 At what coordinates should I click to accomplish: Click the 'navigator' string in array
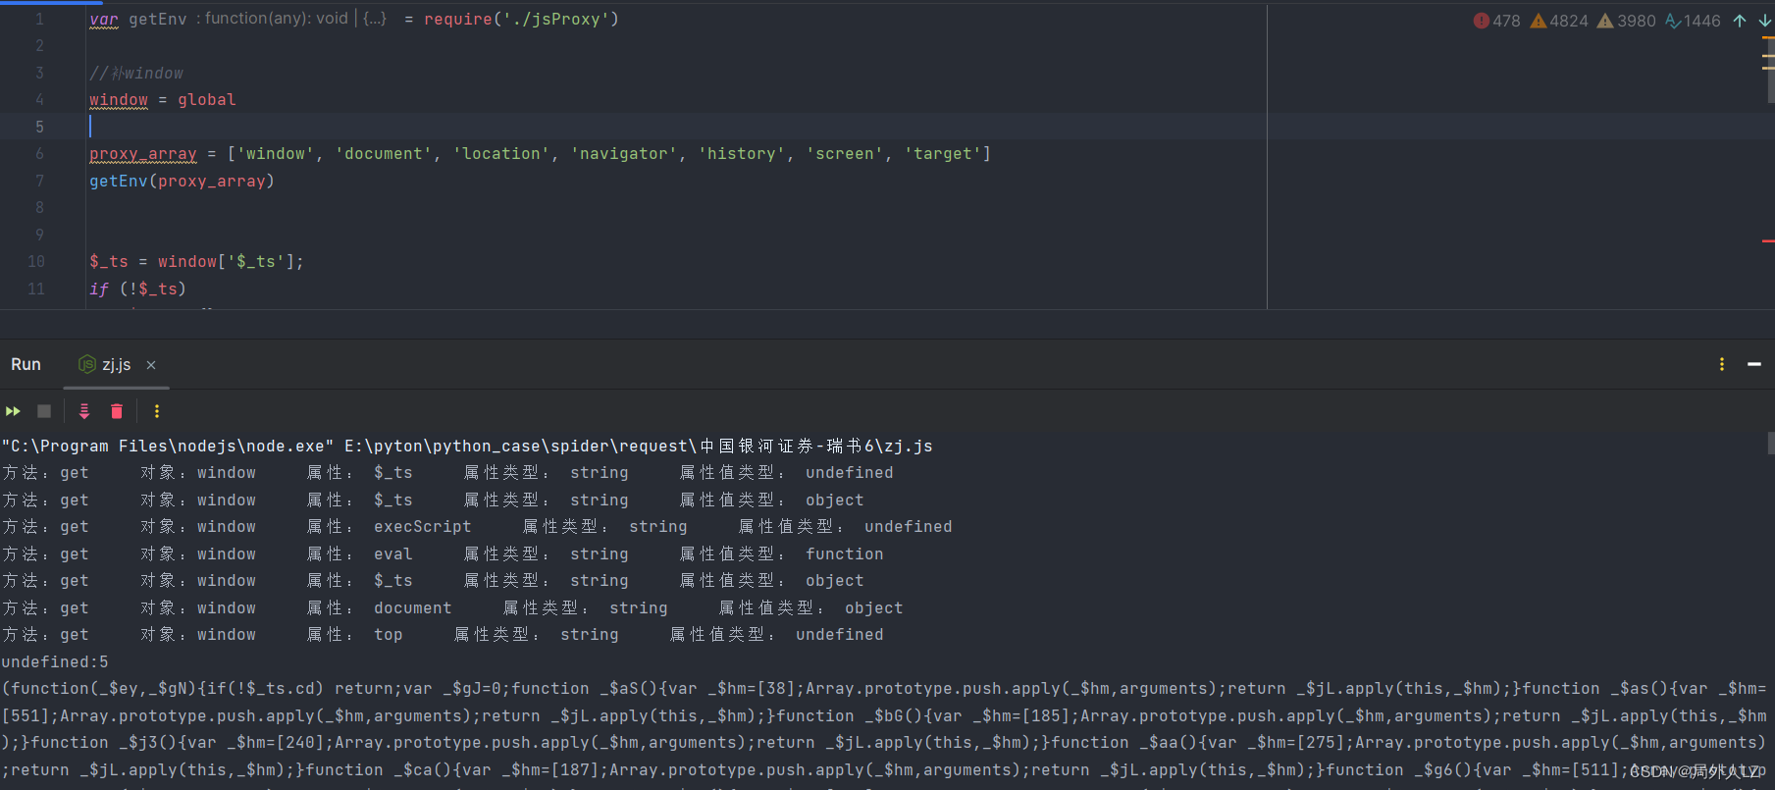click(624, 154)
